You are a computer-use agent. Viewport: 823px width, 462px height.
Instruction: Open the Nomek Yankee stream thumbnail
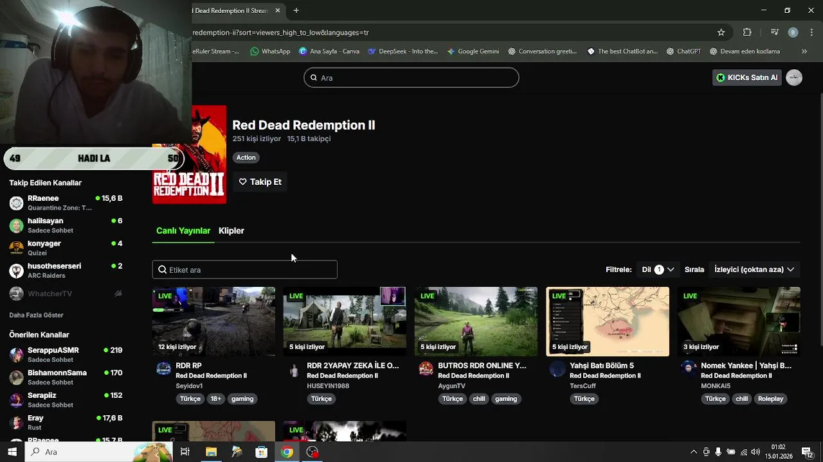point(739,321)
